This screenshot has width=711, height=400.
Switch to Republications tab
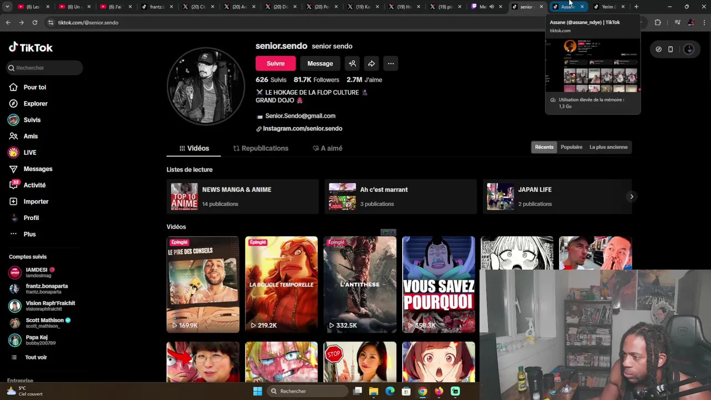(x=261, y=148)
